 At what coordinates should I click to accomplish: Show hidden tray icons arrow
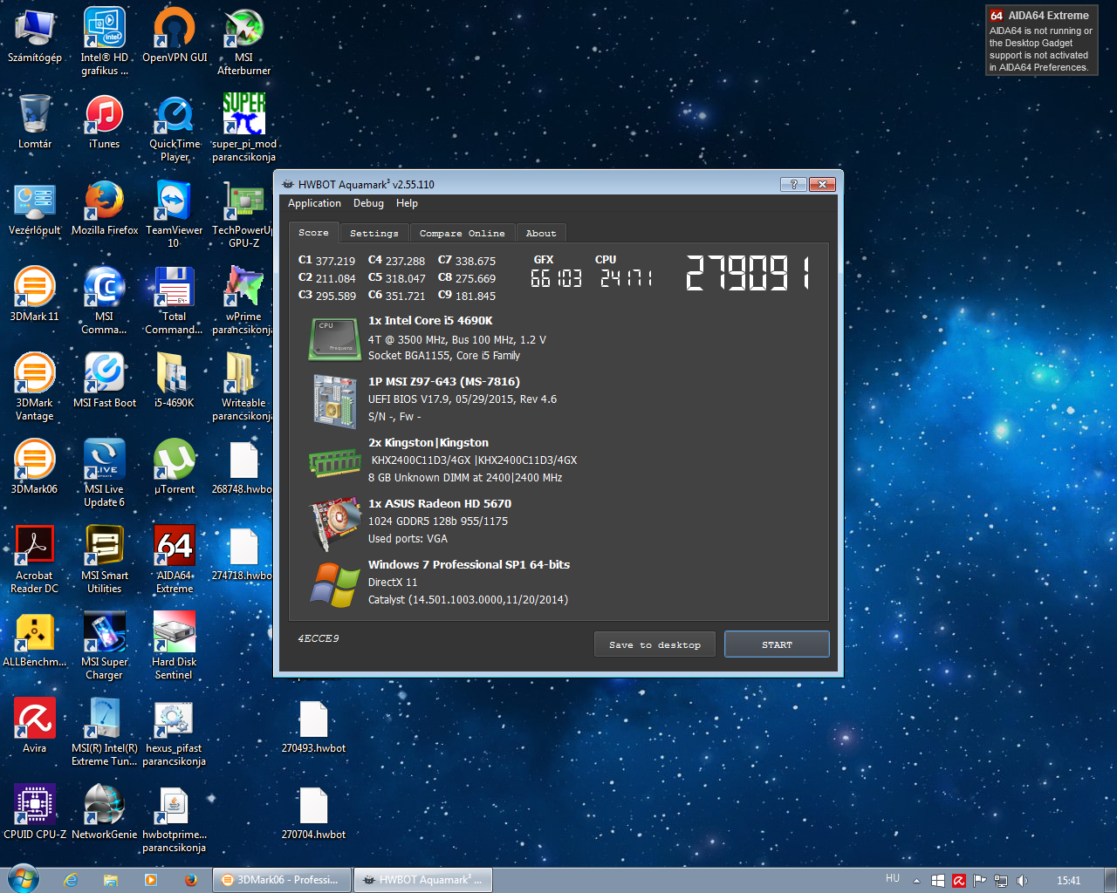point(916,881)
